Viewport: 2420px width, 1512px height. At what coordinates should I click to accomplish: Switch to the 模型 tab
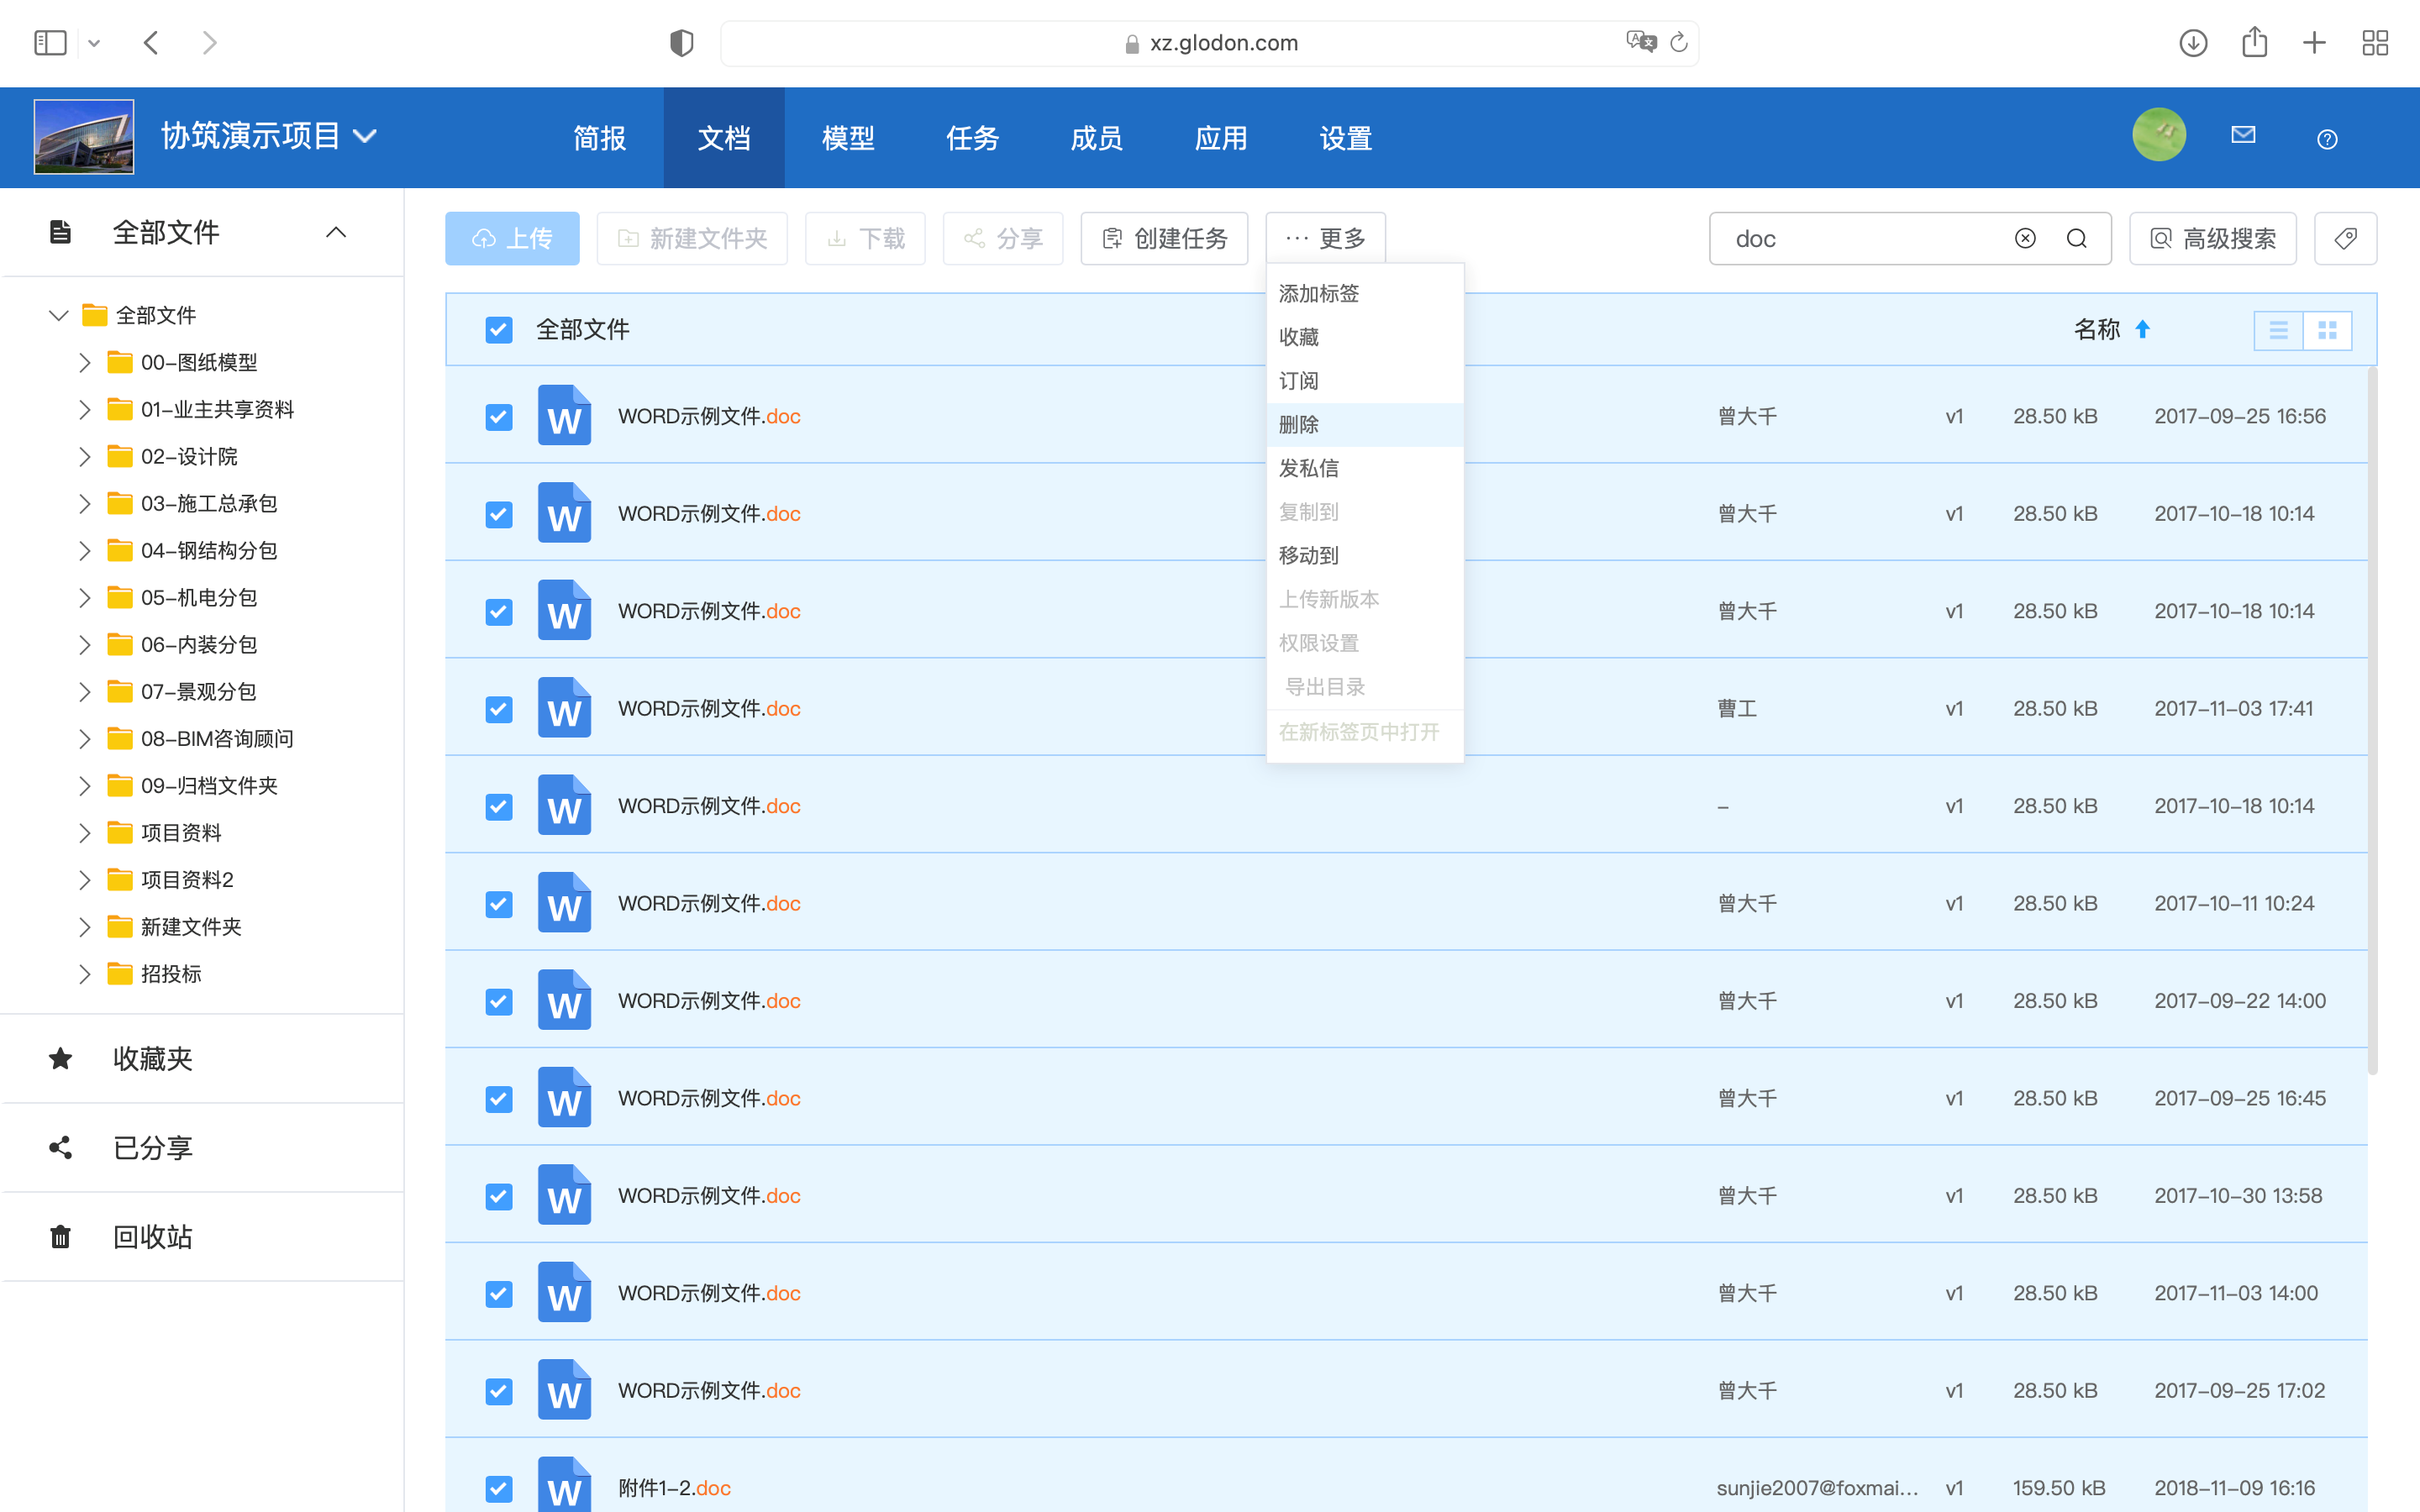click(848, 137)
